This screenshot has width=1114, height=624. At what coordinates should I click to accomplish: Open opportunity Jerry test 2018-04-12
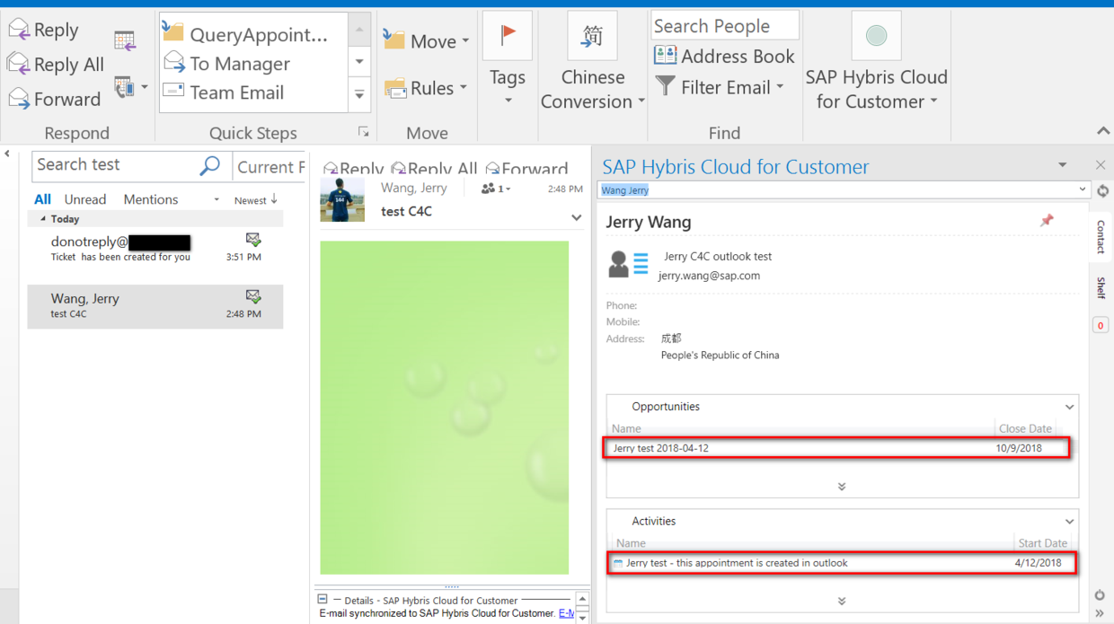836,448
